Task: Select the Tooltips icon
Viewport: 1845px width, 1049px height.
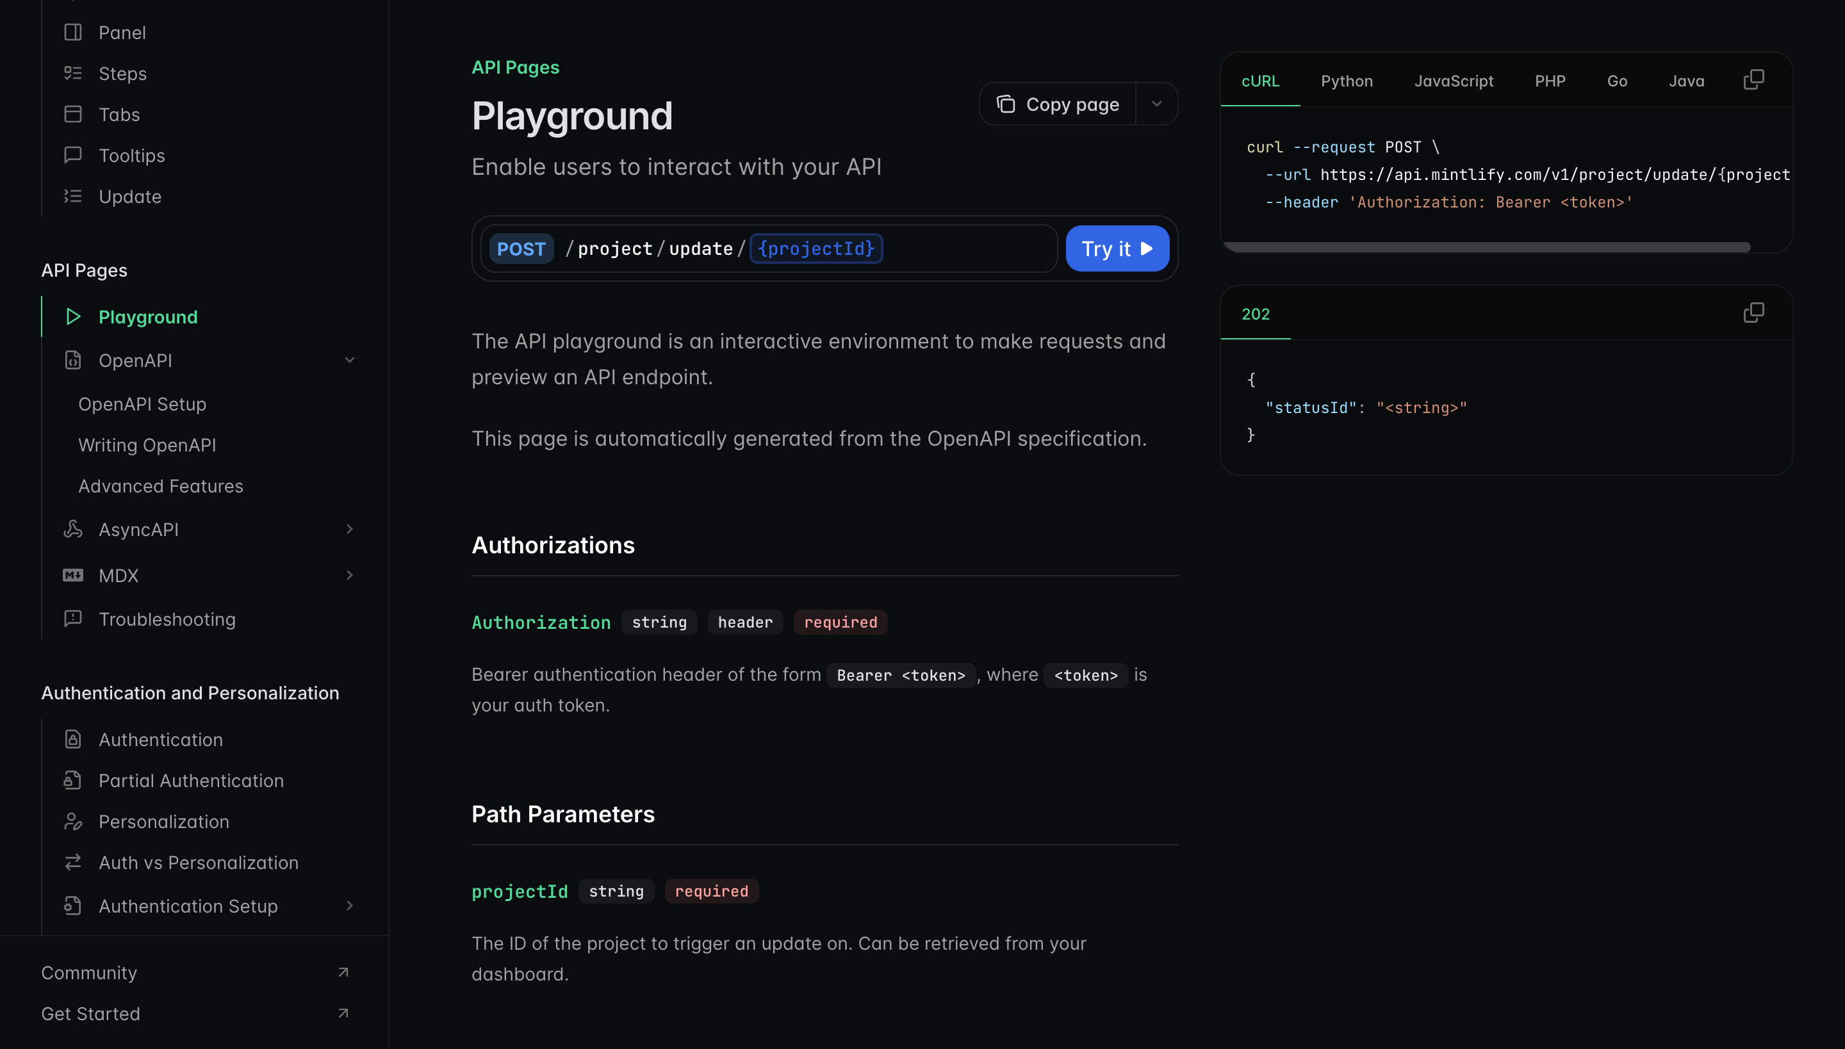Action: [x=74, y=155]
